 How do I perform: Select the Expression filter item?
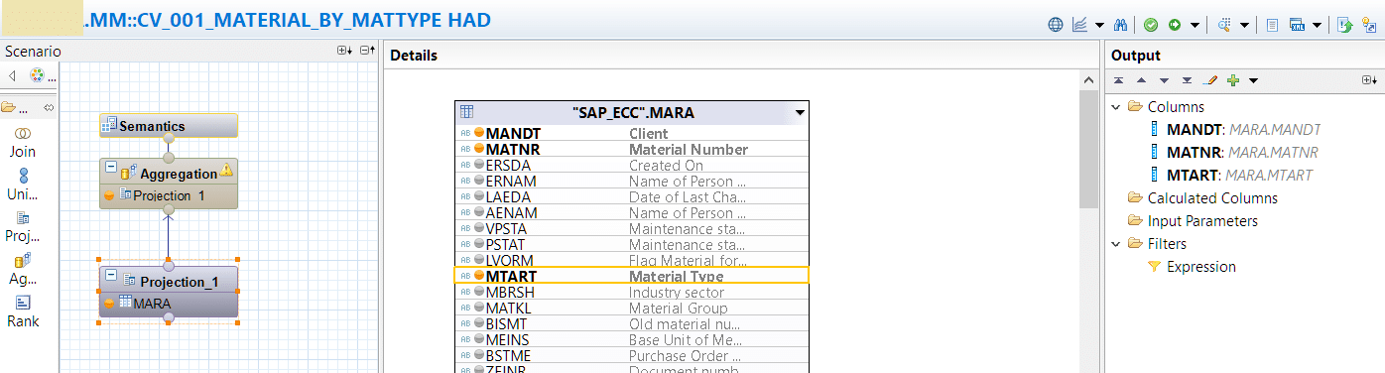click(1200, 267)
